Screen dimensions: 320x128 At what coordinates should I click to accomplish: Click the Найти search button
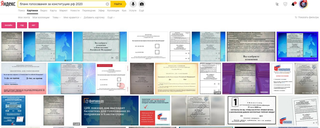point(118,4)
